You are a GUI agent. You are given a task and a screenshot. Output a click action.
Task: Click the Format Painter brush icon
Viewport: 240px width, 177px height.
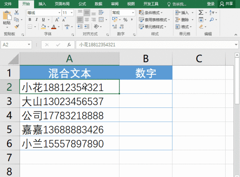[16, 26]
